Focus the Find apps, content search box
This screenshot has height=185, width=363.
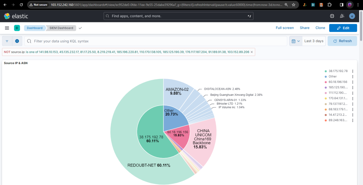[x=178, y=16]
